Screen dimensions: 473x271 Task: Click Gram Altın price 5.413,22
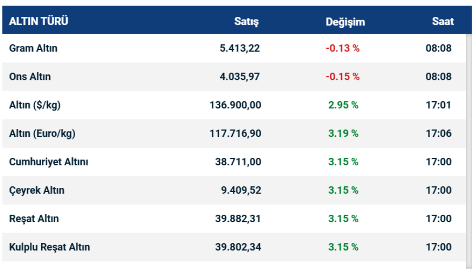[240, 48]
